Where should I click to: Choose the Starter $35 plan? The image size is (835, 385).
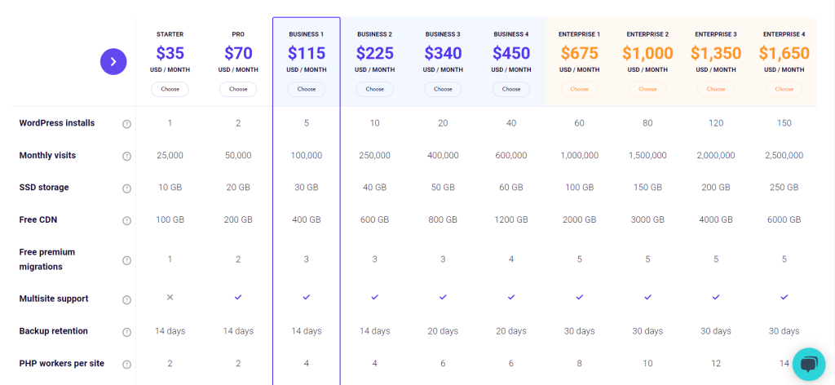(x=170, y=90)
